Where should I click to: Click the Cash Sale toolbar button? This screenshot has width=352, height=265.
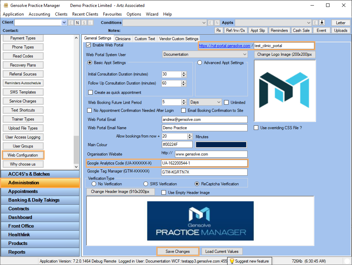(x=301, y=30)
